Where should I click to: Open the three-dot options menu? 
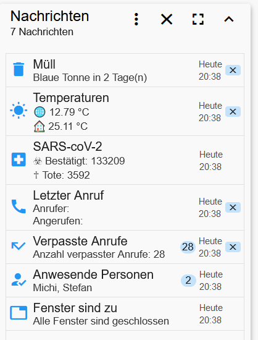click(x=136, y=19)
